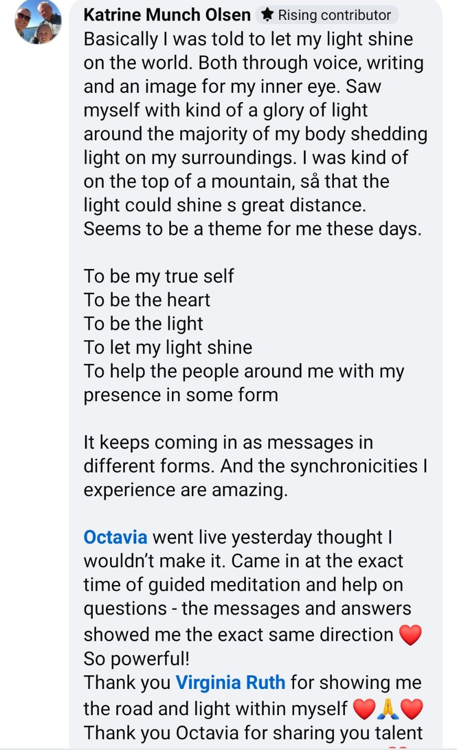
Task: Click the line "To be the heart"
Action: tap(147, 299)
